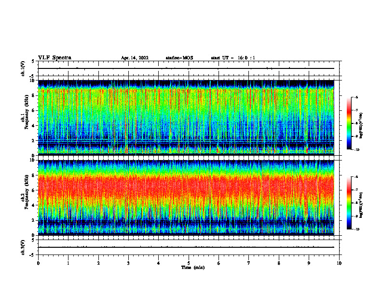This screenshot has height=295, width=382.
Task: Click the ch.2 color bar log(PSD) title
Action: [x=361, y=205]
